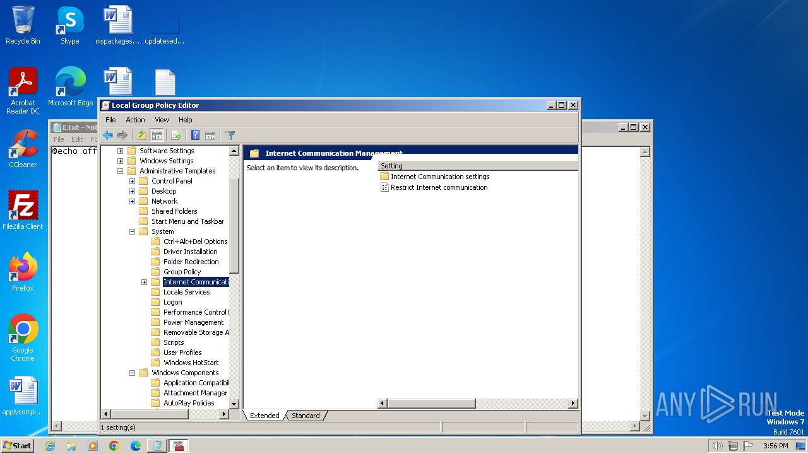Select Power Management folder
Screen dimensions: 808x454
pyautogui.click(x=193, y=322)
